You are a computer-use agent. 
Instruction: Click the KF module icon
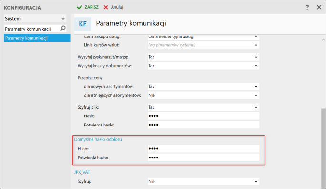click(x=82, y=24)
